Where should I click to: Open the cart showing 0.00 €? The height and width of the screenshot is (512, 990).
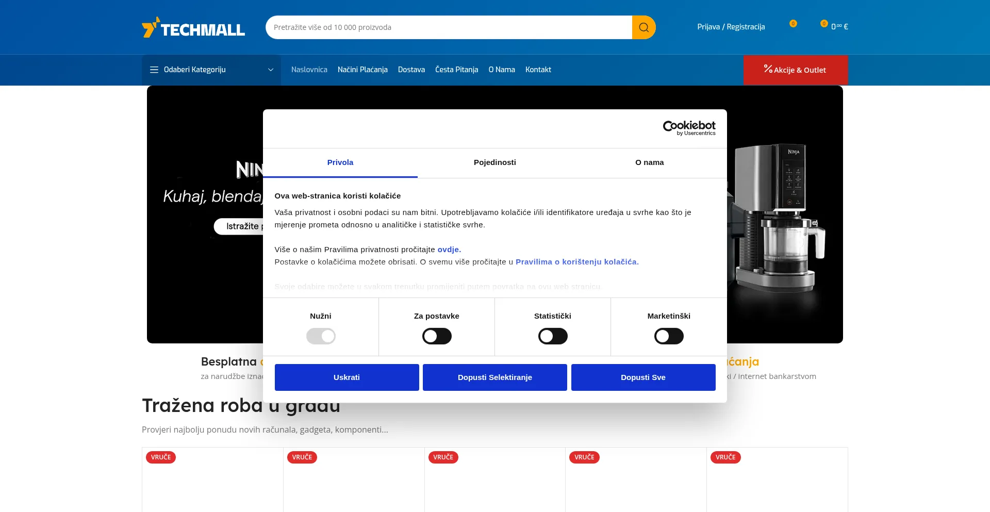[835, 26]
